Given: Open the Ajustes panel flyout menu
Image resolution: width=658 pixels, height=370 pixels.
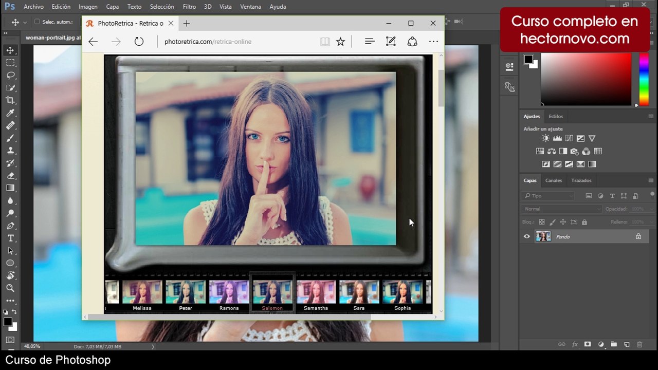Looking at the screenshot, I should 651,117.
